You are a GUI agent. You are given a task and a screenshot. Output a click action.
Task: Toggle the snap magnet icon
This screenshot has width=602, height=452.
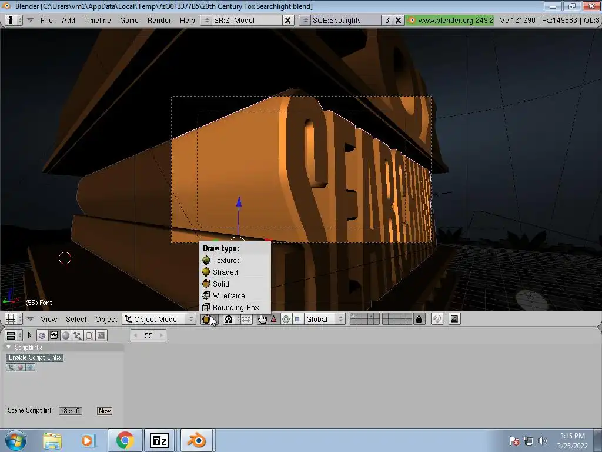coord(437,319)
